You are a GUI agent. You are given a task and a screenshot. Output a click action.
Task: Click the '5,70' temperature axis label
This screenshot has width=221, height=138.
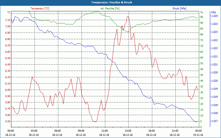pos(8,109)
